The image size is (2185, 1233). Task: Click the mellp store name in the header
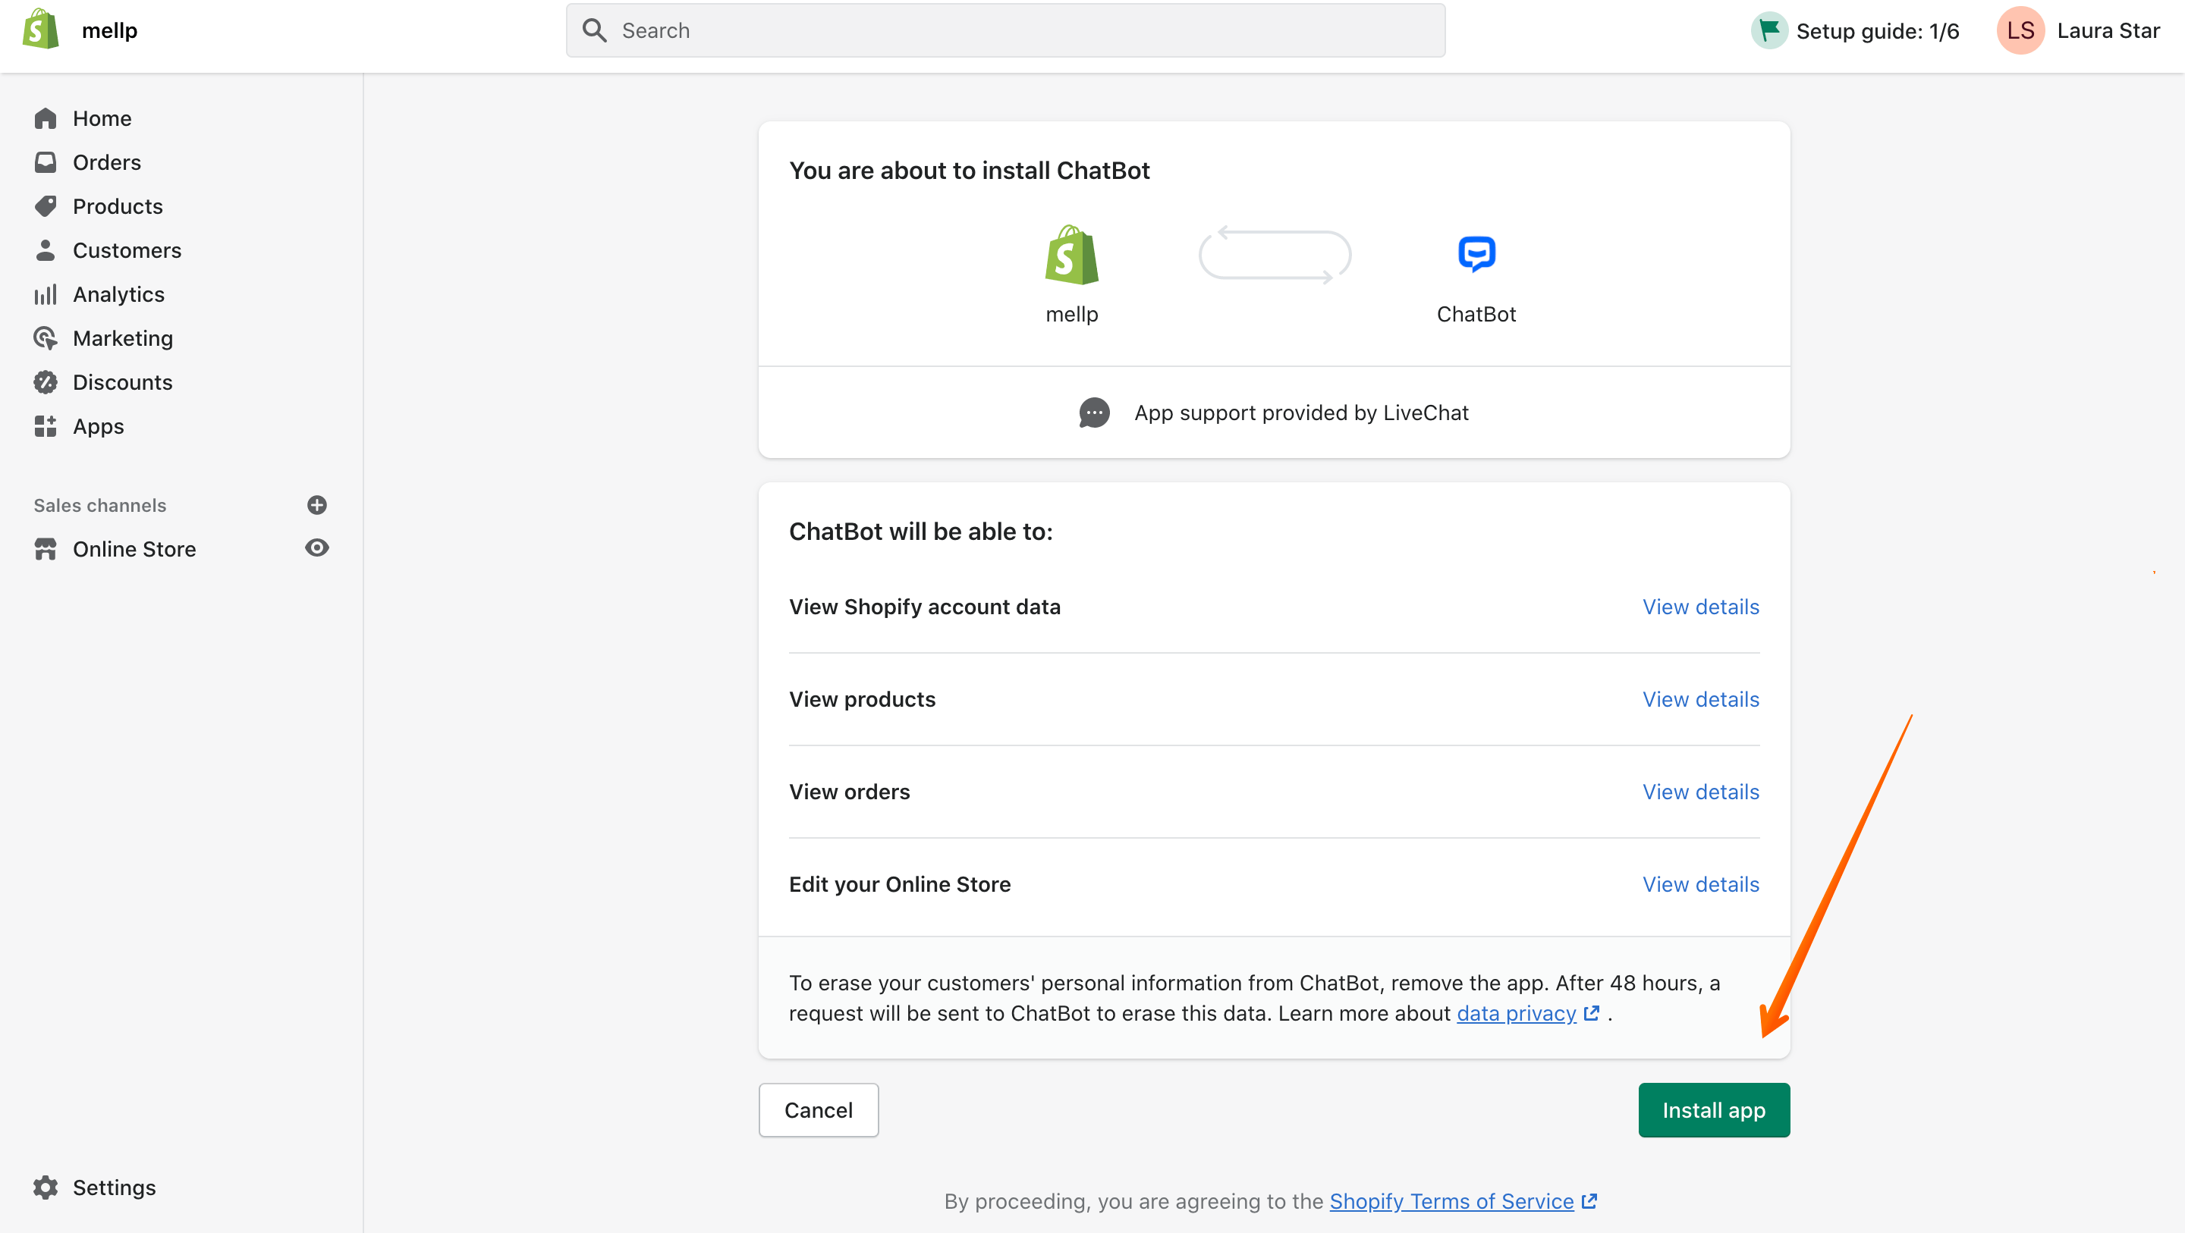[x=109, y=30]
